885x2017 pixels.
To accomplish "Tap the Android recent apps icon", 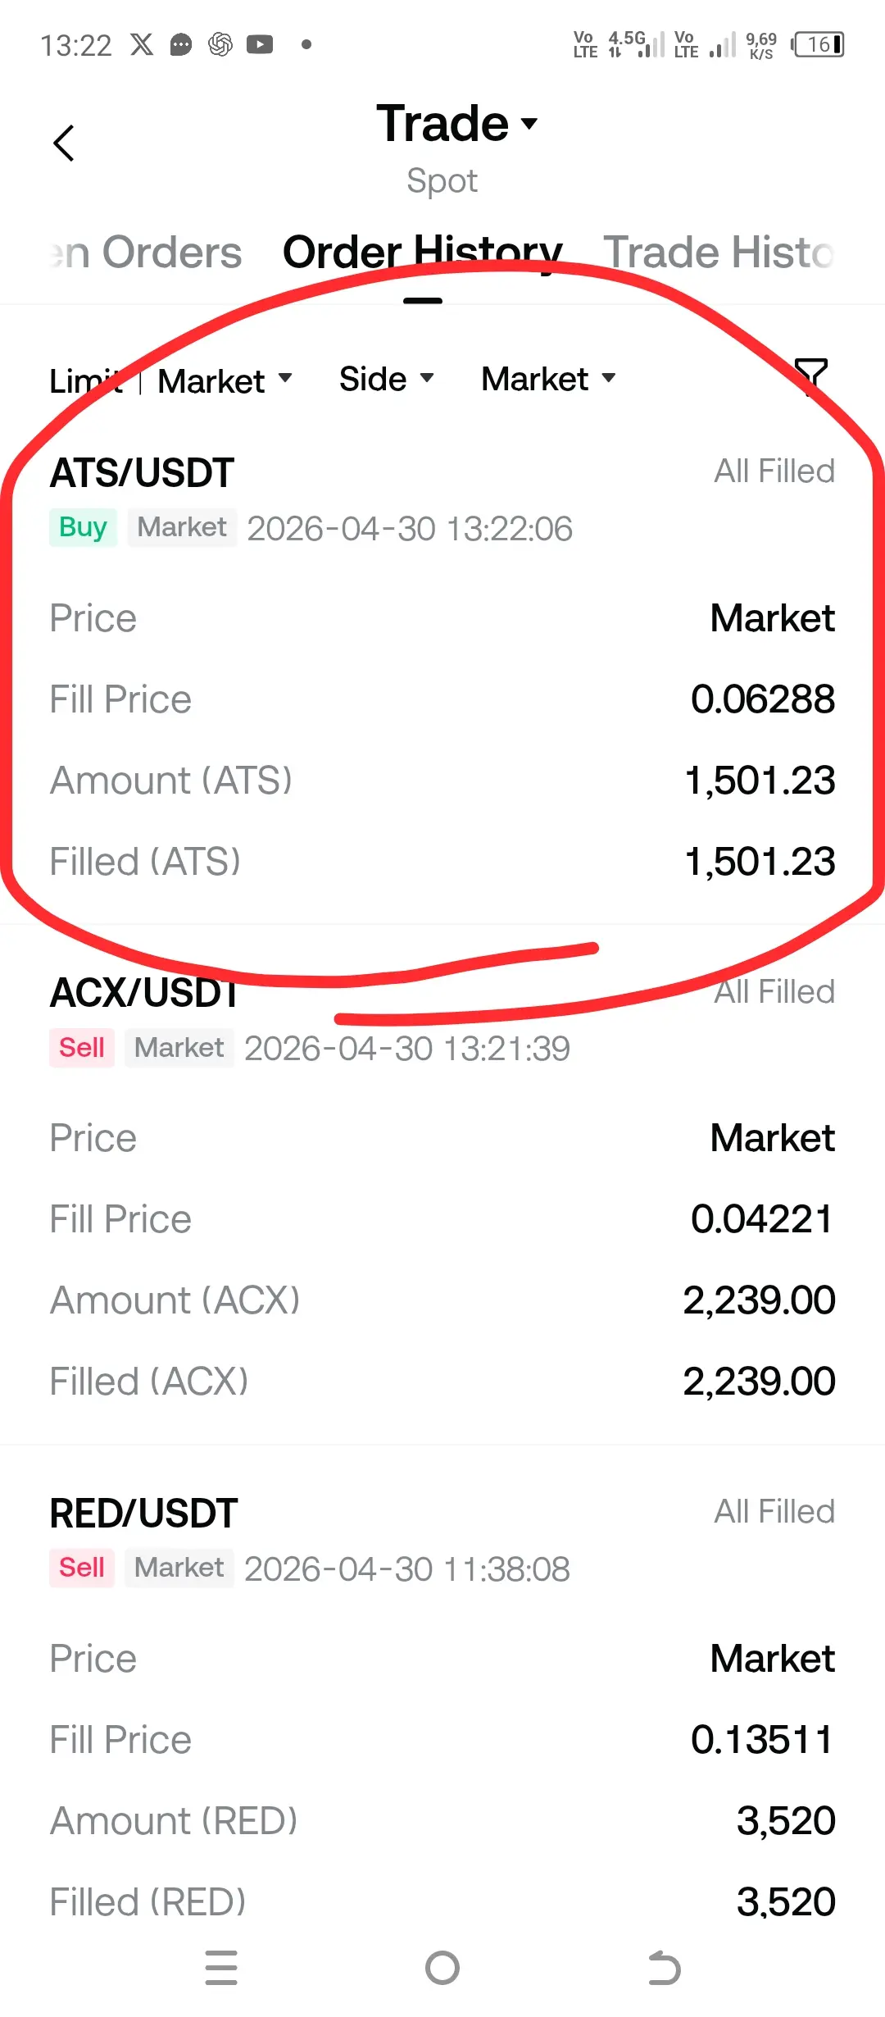I will [x=221, y=1968].
